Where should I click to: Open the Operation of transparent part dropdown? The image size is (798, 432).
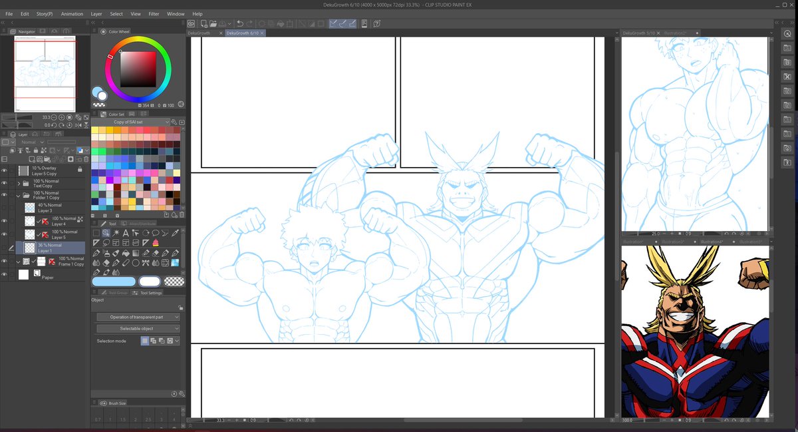(138, 317)
